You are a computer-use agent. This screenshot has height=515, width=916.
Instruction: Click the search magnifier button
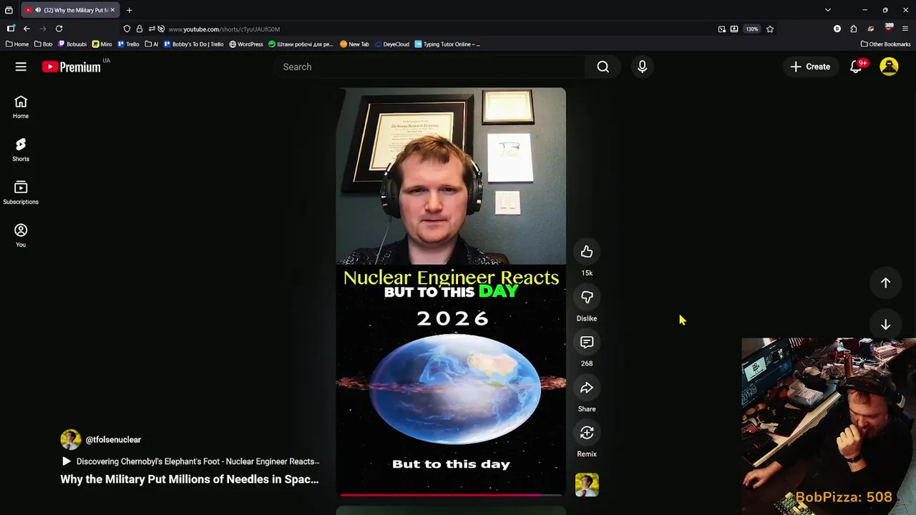coord(603,67)
